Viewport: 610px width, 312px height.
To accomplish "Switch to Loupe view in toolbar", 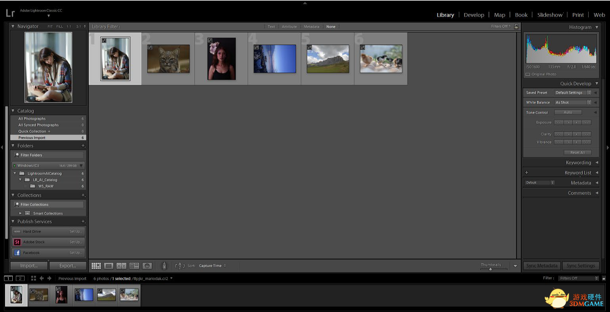I will tap(109, 266).
